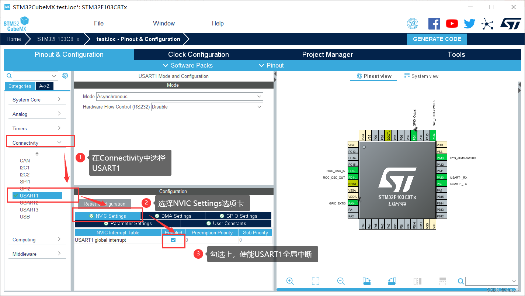Expand the System Core category
Screen dimensions: 525x296
coord(37,100)
